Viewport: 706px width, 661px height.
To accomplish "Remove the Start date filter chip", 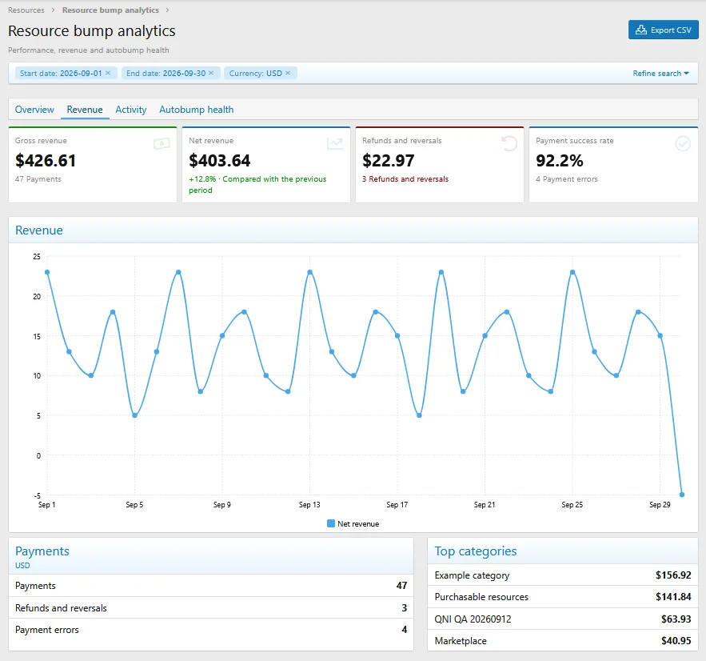I will [108, 73].
